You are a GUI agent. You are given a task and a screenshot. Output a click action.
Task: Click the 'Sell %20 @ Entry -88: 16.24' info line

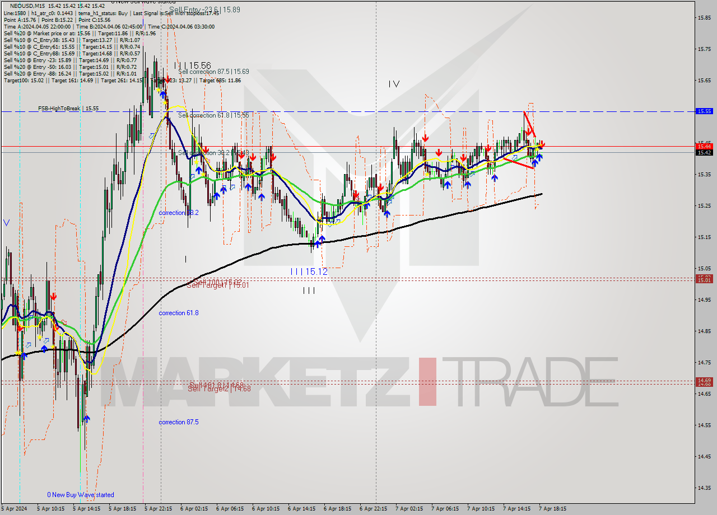coord(70,73)
